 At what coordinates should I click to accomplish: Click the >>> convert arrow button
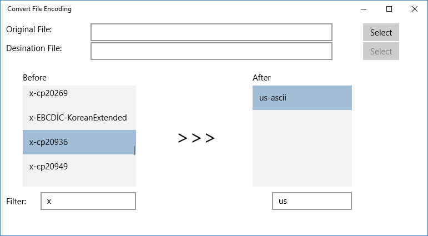(197, 138)
